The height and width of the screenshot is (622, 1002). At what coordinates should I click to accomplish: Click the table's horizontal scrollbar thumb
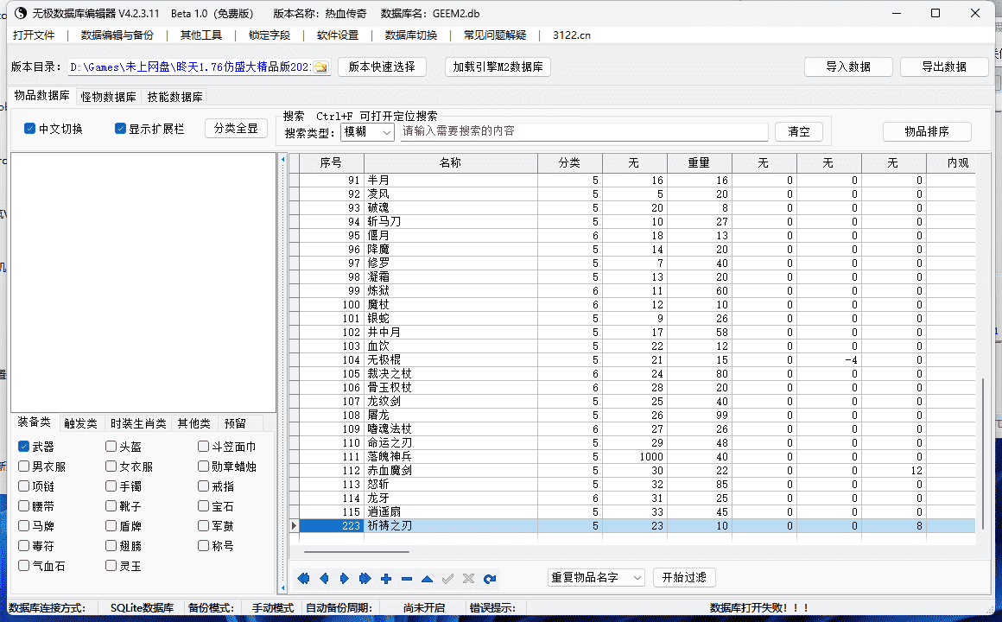[357, 551]
